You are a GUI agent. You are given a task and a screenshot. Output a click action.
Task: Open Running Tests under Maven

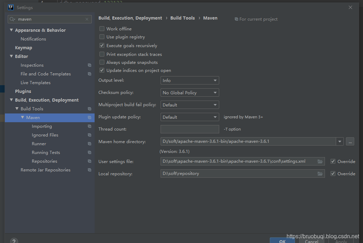(x=46, y=153)
